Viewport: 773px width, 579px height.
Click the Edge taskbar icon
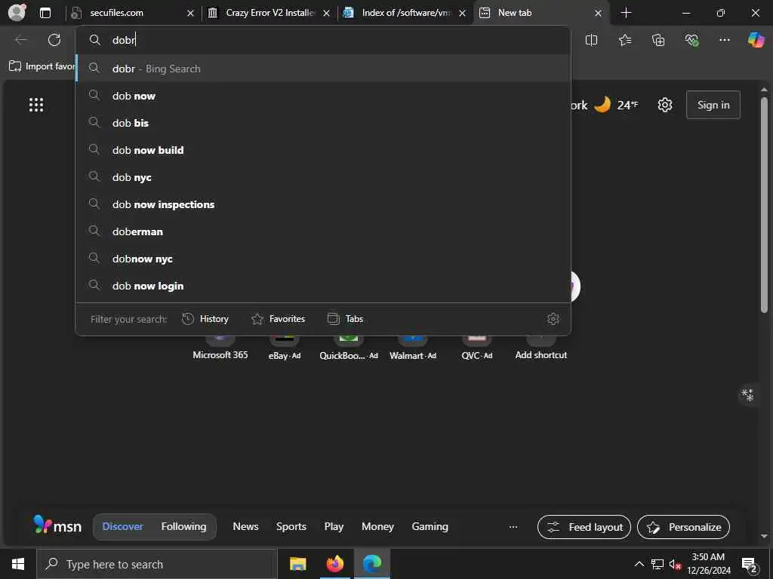[x=372, y=564]
